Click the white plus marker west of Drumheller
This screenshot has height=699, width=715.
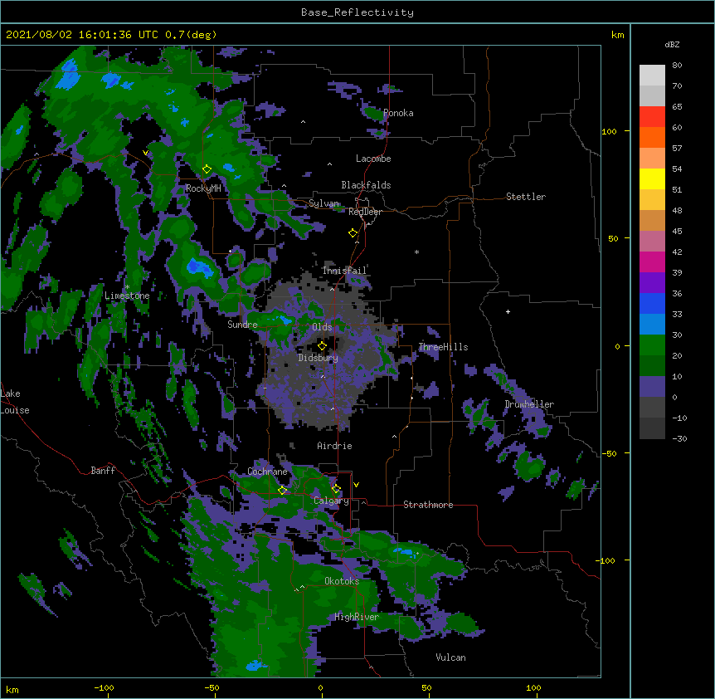coord(508,311)
